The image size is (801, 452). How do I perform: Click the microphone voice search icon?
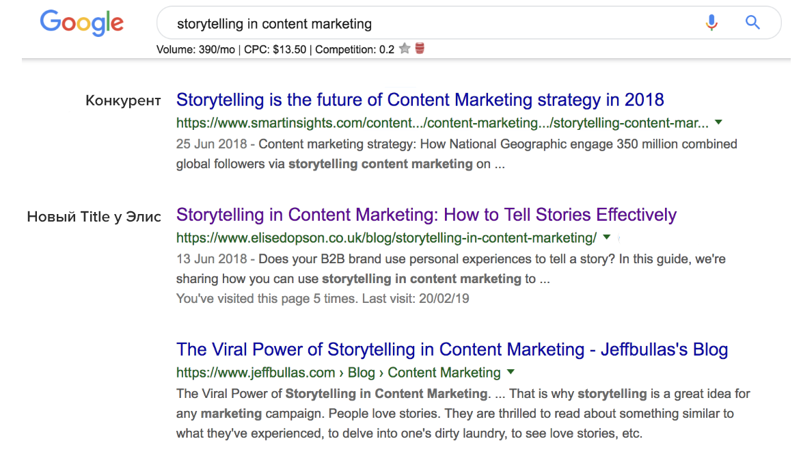click(x=711, y=23)
